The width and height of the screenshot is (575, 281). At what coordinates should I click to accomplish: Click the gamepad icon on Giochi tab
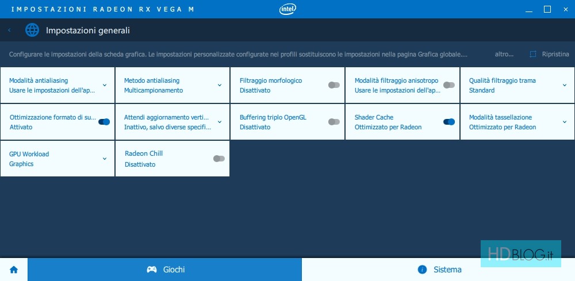[x=151, y=270]
